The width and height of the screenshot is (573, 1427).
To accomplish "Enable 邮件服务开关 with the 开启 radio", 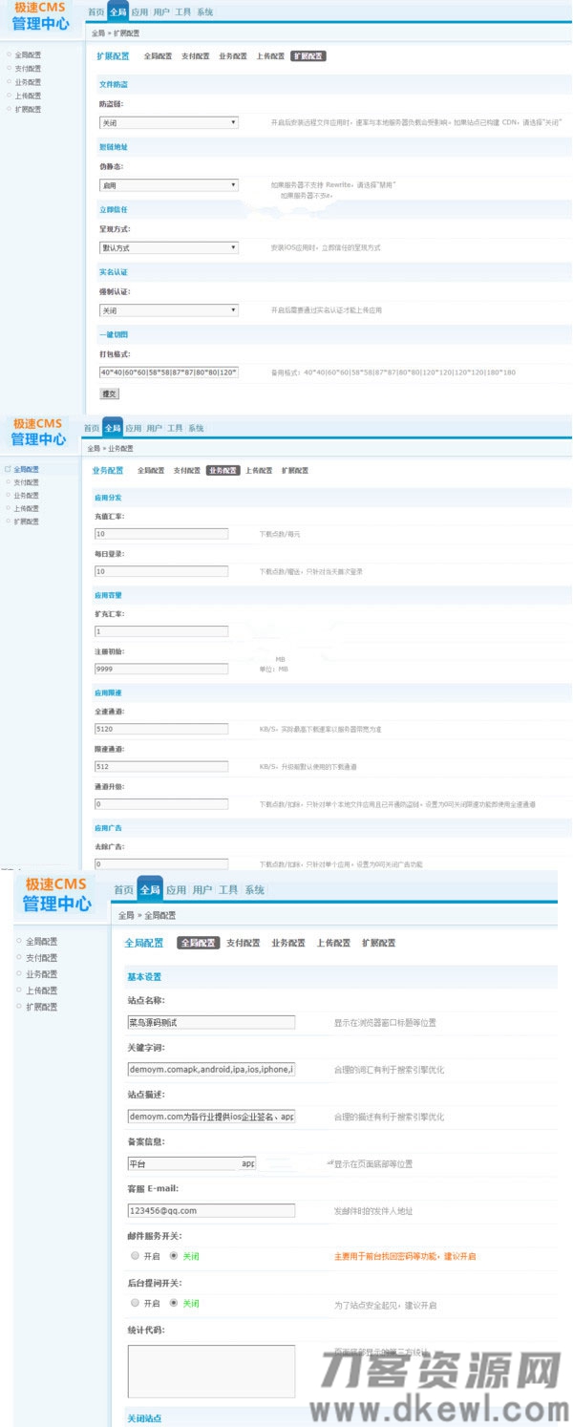I will [135, 1256].
